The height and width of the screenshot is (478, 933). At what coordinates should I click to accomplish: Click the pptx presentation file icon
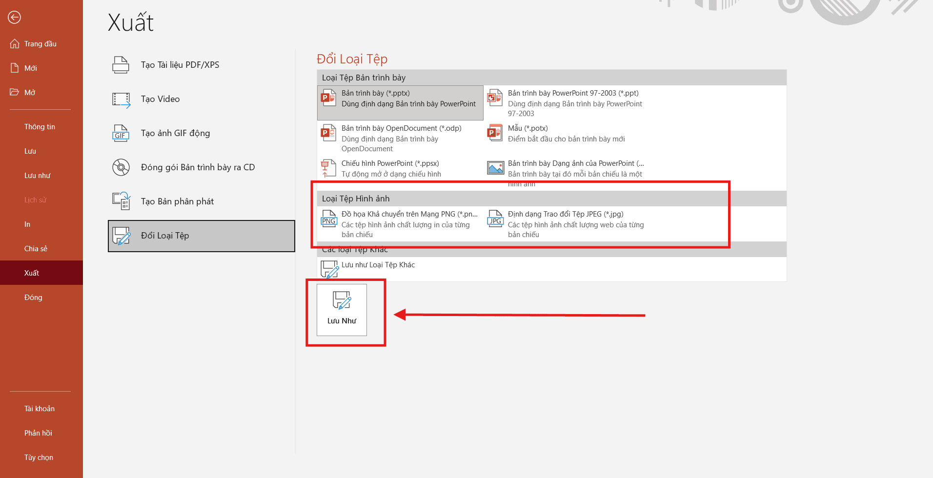[x=328, y=98]
